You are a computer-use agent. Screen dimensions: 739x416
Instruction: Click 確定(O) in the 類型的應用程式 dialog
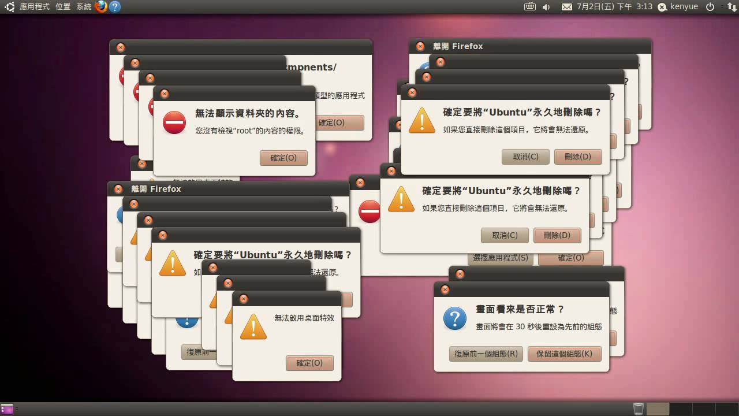click(x=341, y=122)
